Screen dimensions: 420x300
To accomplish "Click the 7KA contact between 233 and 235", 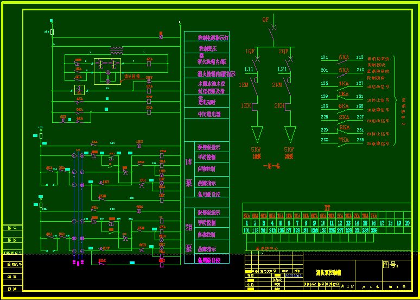I will pyautogui.click(x=344, y=140).
